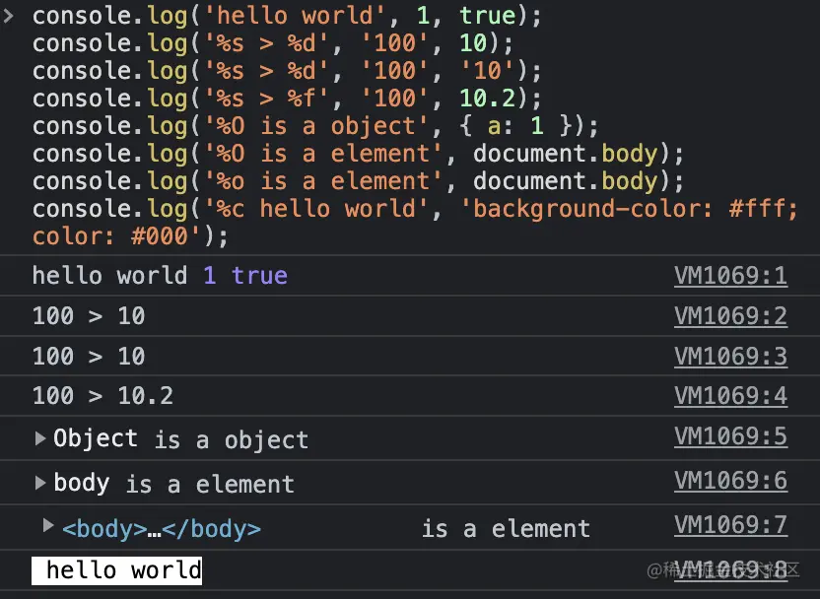Open source link VM1069:1

click(730, 276)
